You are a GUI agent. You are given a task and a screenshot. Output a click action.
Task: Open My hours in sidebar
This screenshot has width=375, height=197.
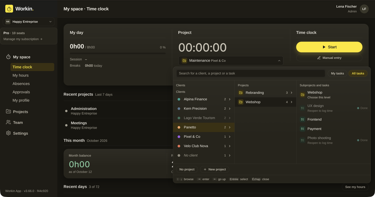click(x=21, y=75)
